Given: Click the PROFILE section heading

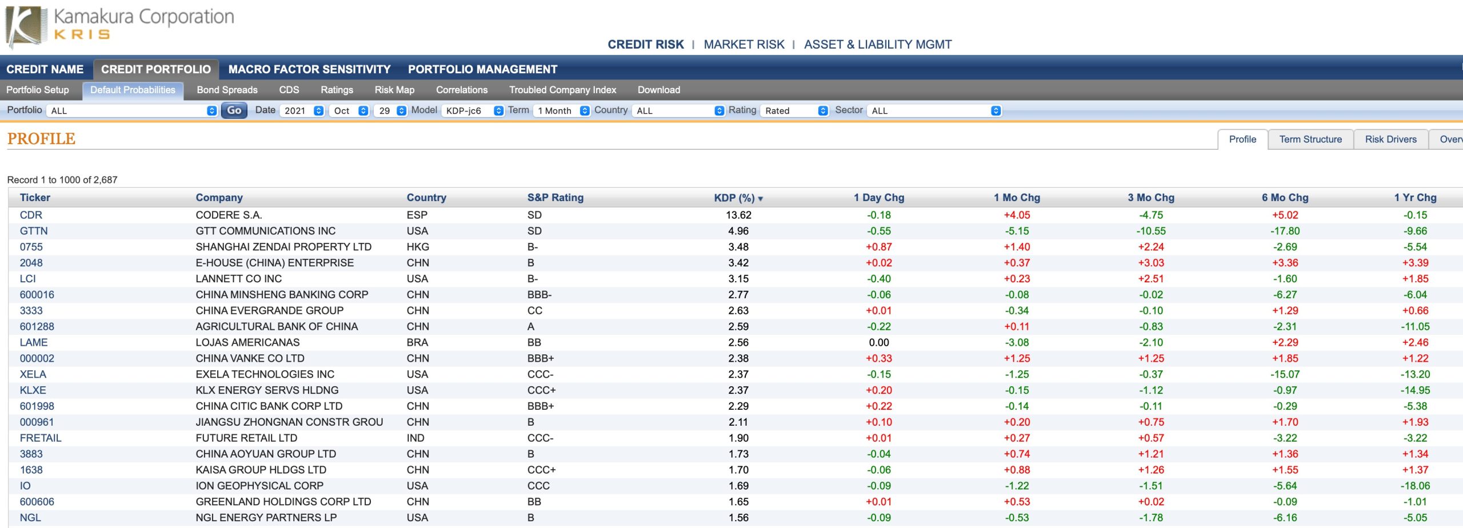Looking at the screenshot, I should point(41,139).
